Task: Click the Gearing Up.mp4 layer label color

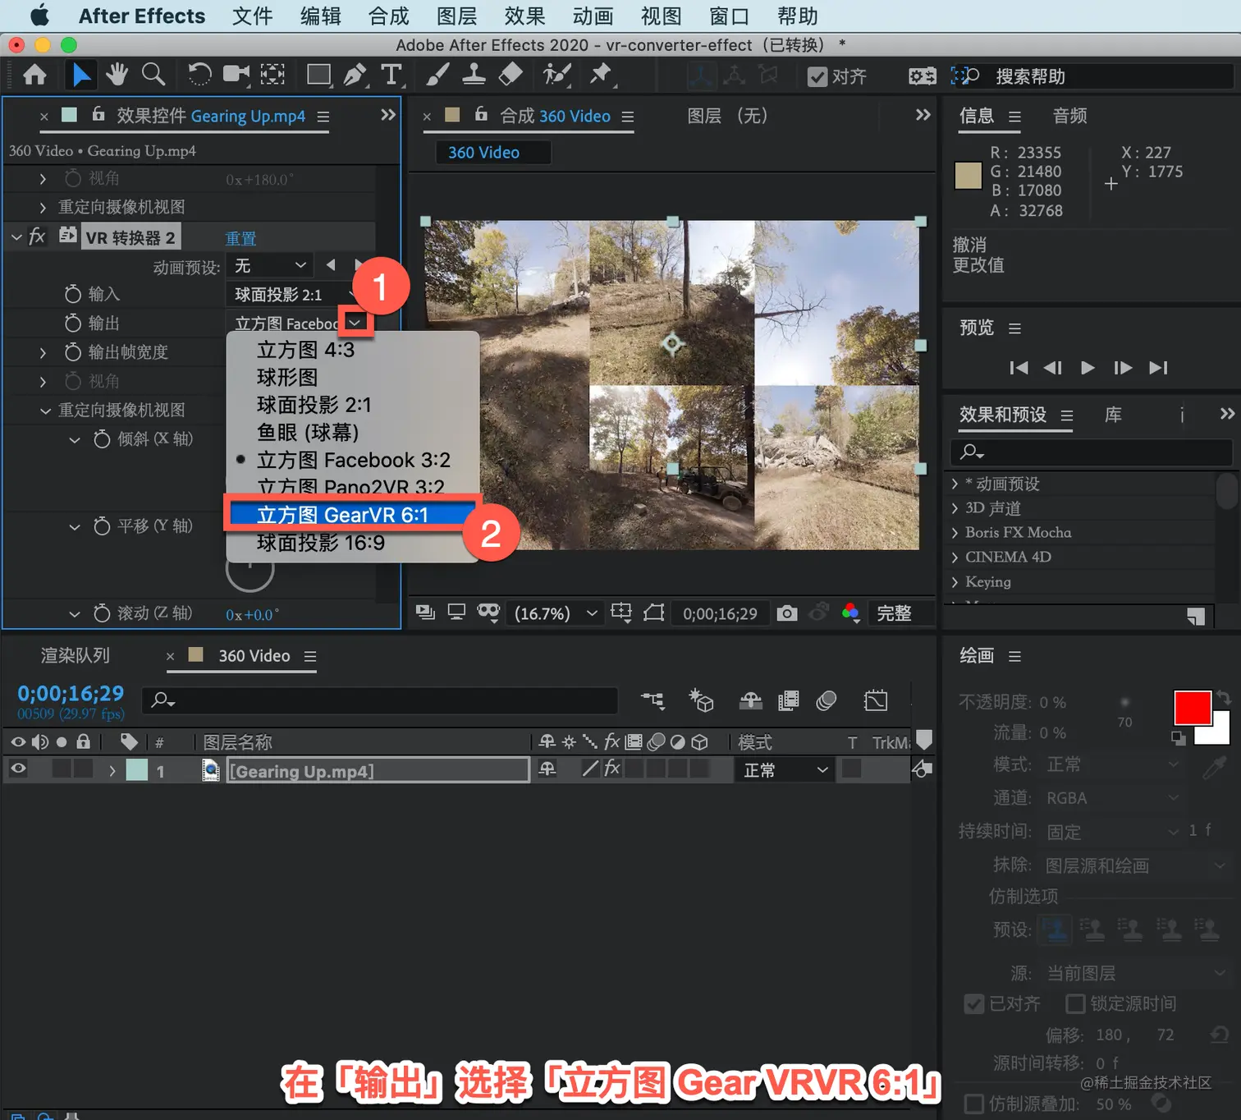Action: tap(136, 770)
